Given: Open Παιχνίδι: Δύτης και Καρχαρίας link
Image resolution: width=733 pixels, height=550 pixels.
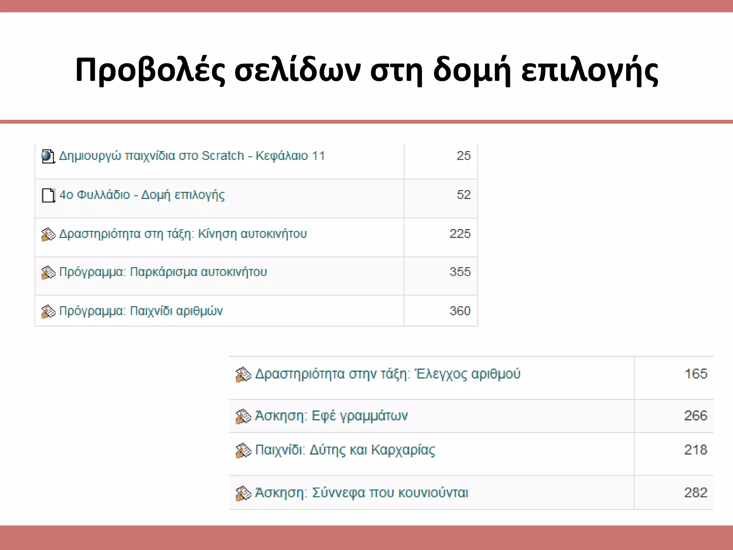Looking at the screenshot, I should (345, 450).
